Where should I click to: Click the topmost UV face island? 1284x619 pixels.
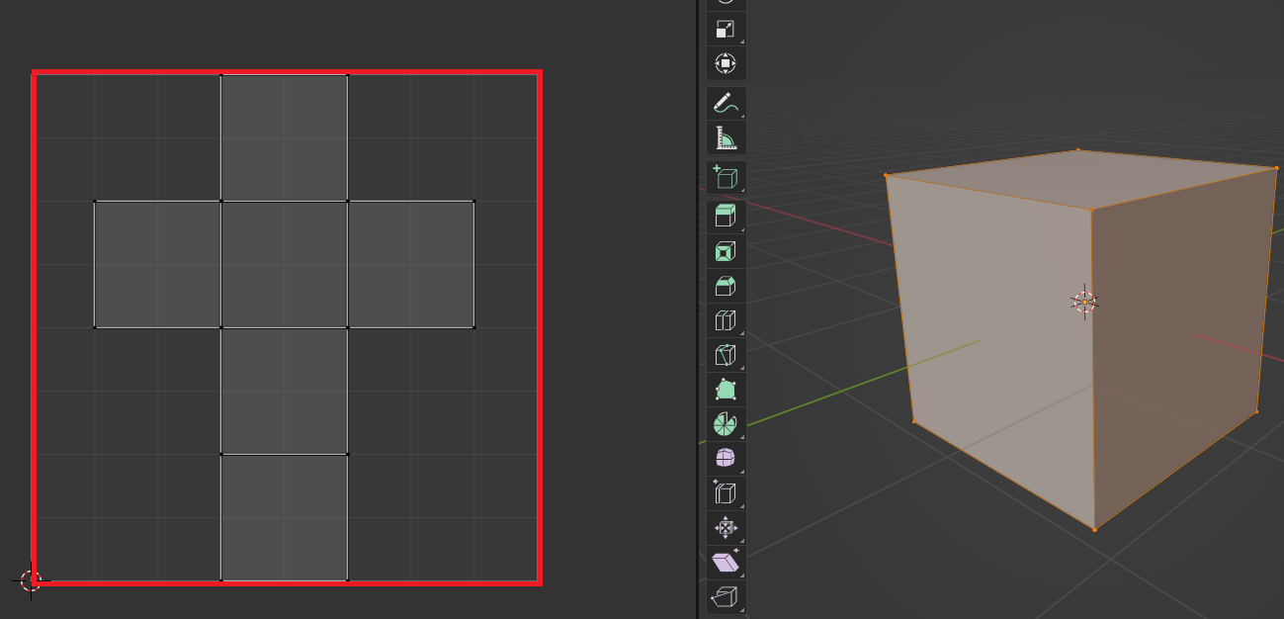tap(285, 137)
